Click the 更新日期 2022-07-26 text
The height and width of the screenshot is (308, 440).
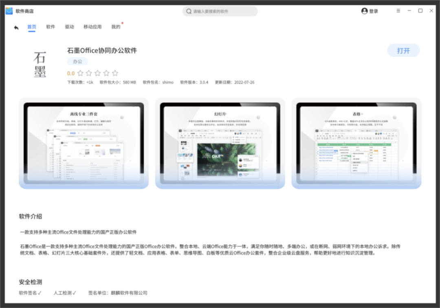235,82
